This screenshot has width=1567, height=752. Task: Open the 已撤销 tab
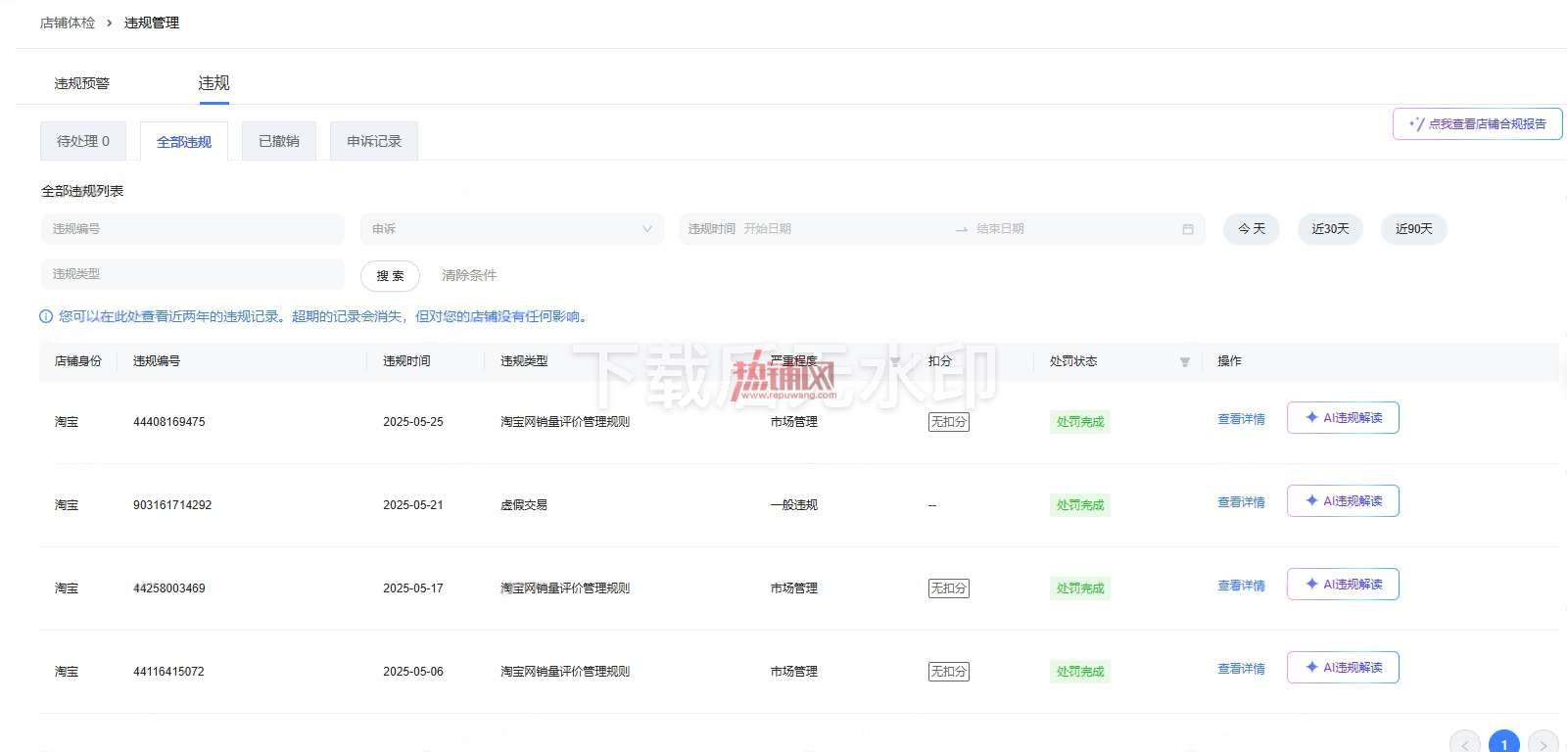click(x=279, y=141)
